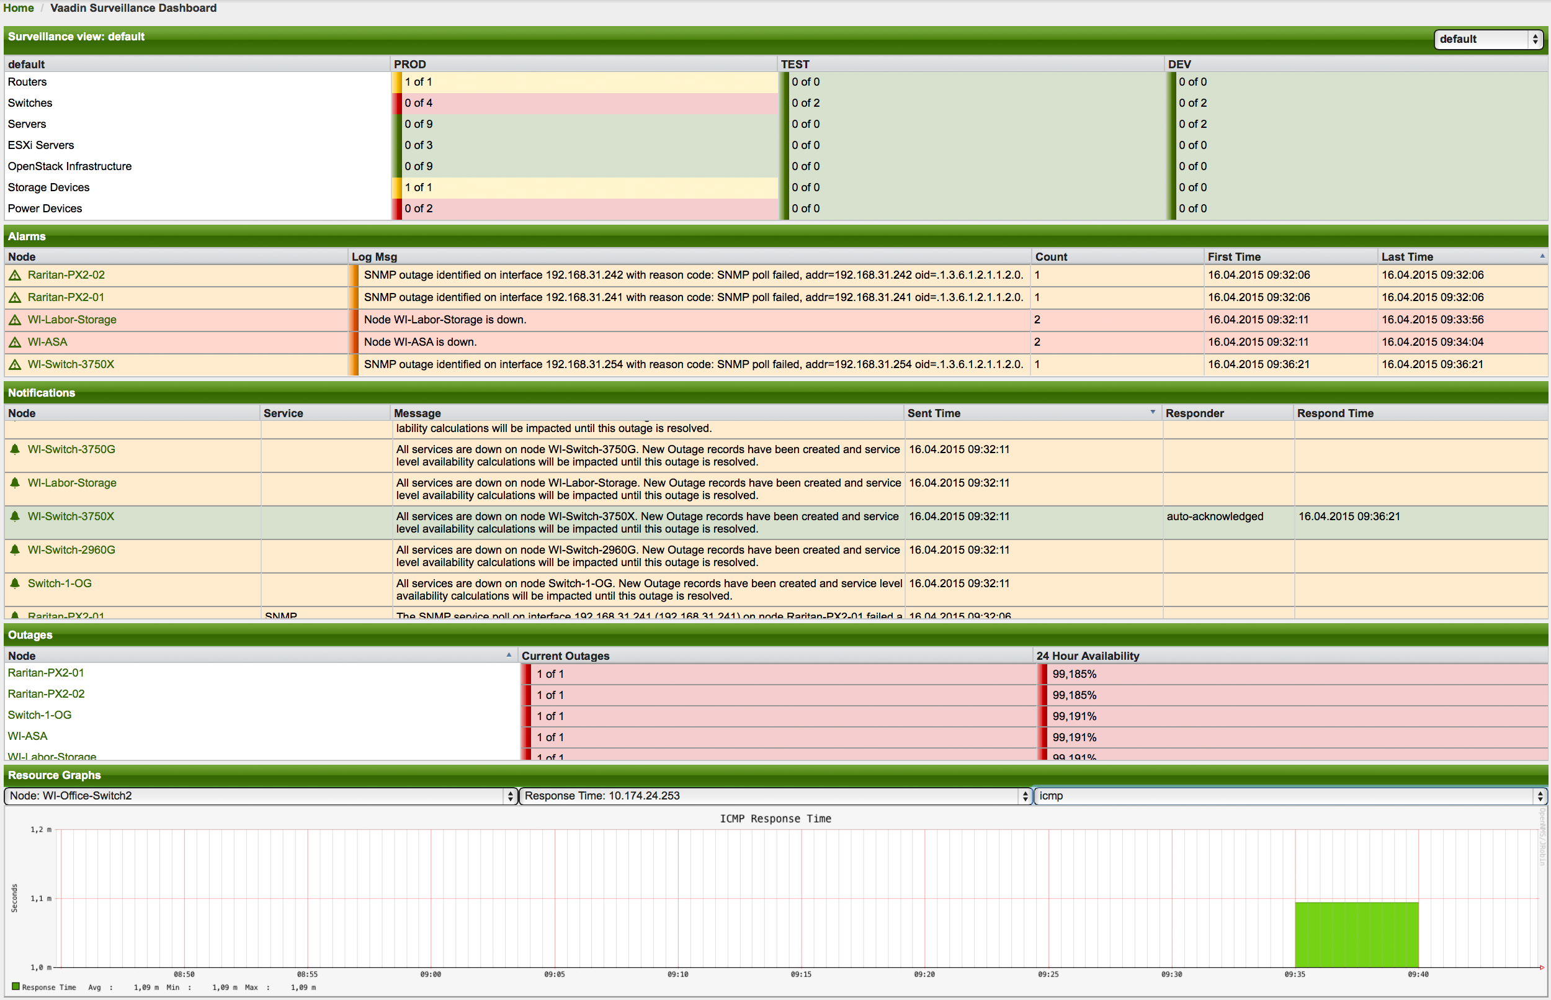The image size is (1551, 1000).
Task: Select the Power Devices row label
Action: (x=45, y=209)
